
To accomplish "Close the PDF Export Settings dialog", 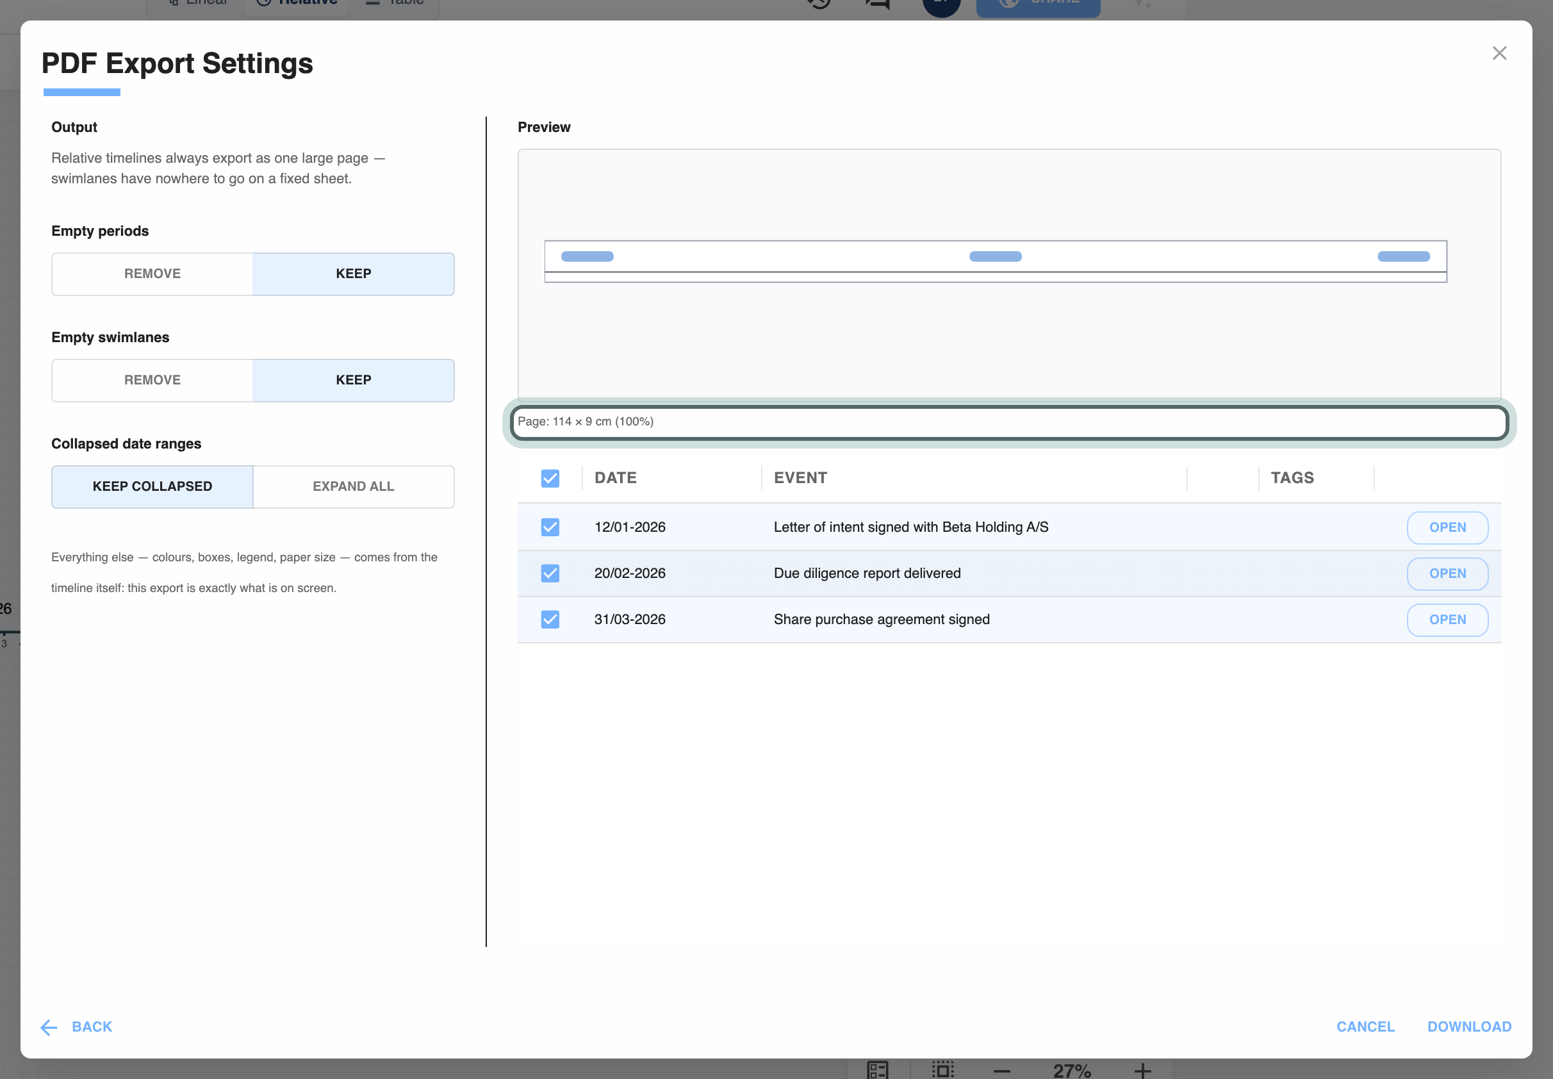I will (1499, 53).
